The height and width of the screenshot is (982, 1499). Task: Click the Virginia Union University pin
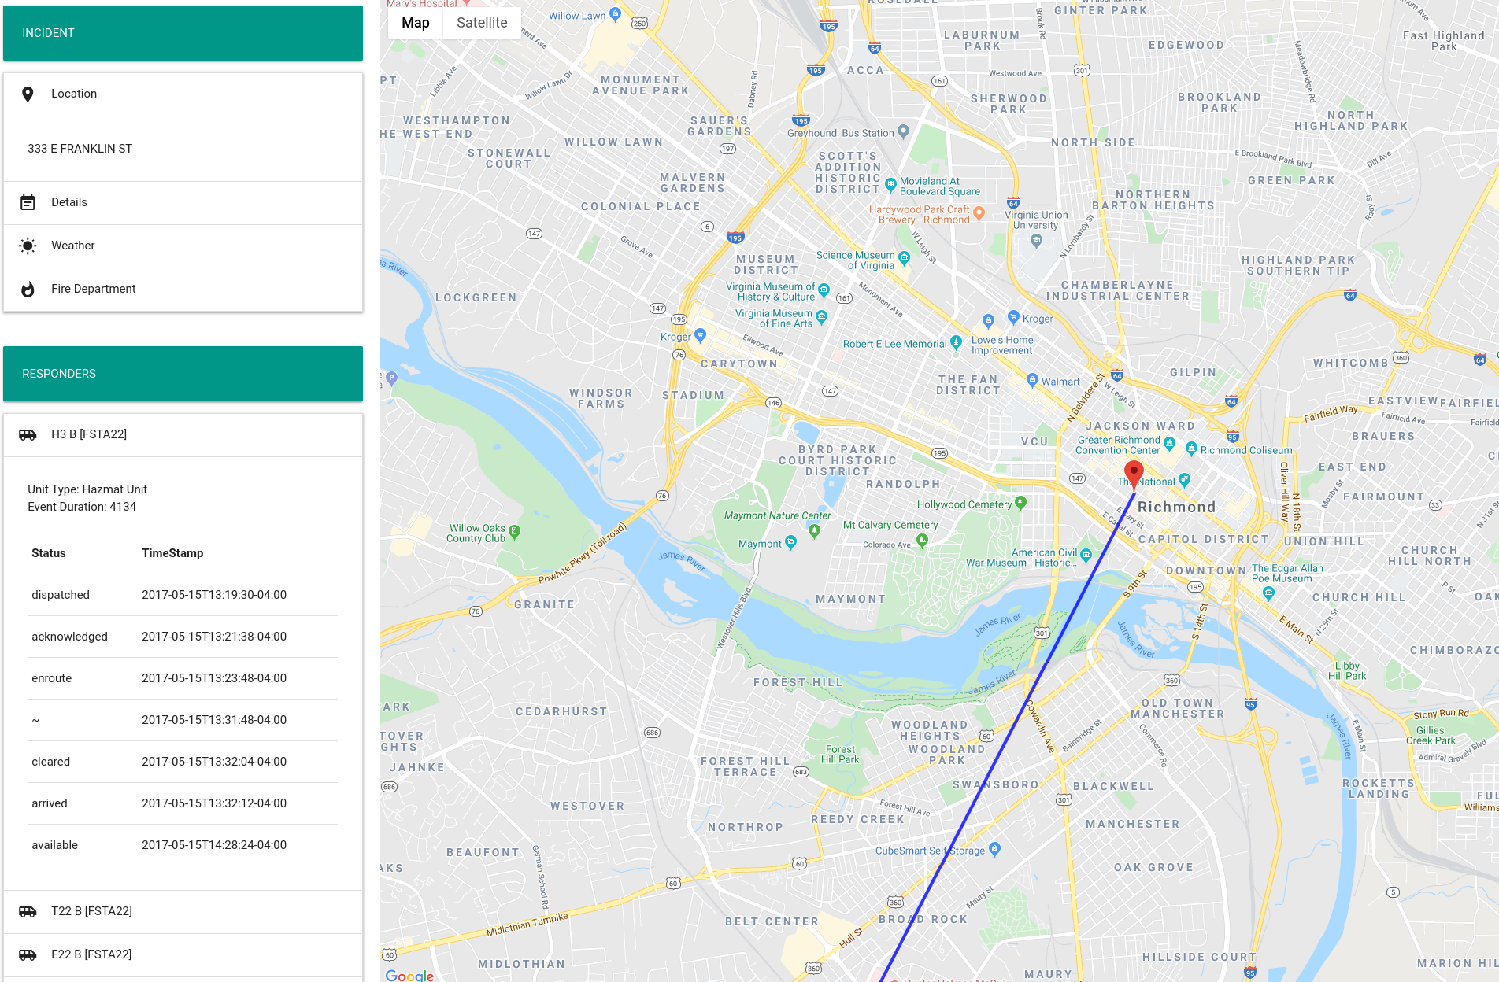point(1036,241)
